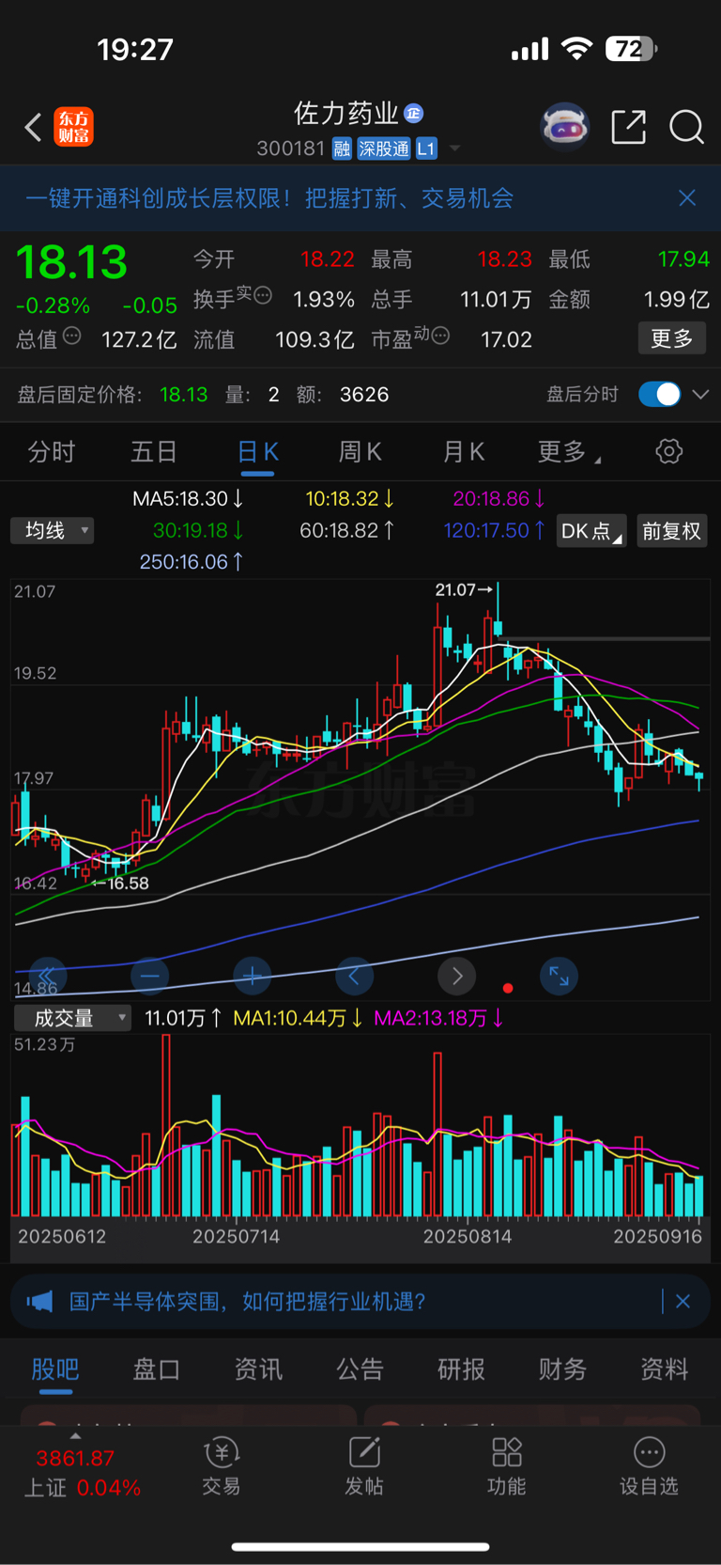Tap the share icon
Screen dimensions: 721x1565
click(628, 127)
